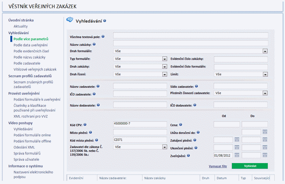Focus the Cena Od input field
The height and width of the screenshot is (184, 285).
coord(227,124)
